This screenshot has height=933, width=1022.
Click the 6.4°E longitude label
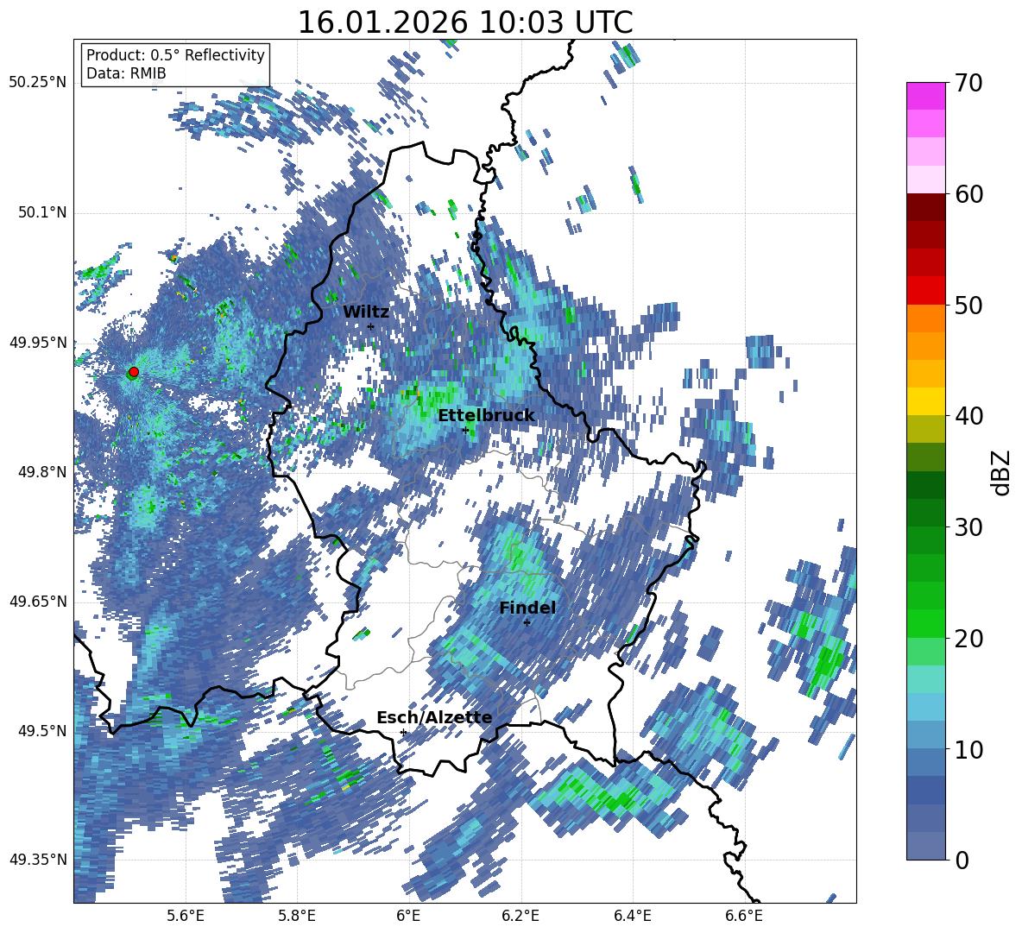click(x=633, y=916)
